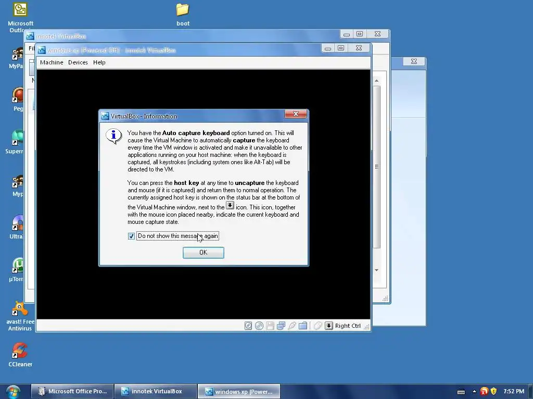Screen dimensions: 533x399
Task: Click scroll down arrow in innotek VirtualBox window
Action: click(377, 270)
